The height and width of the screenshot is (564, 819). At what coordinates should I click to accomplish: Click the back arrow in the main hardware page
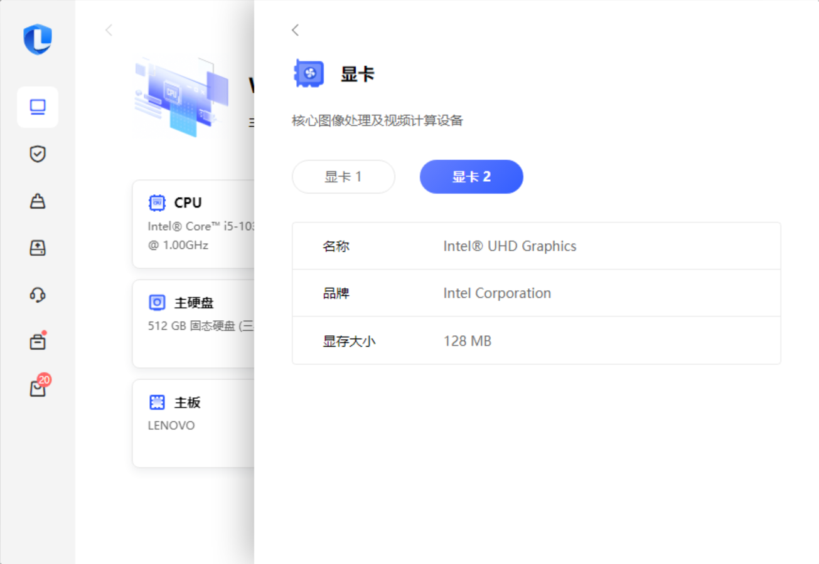(x=109, y=30)
